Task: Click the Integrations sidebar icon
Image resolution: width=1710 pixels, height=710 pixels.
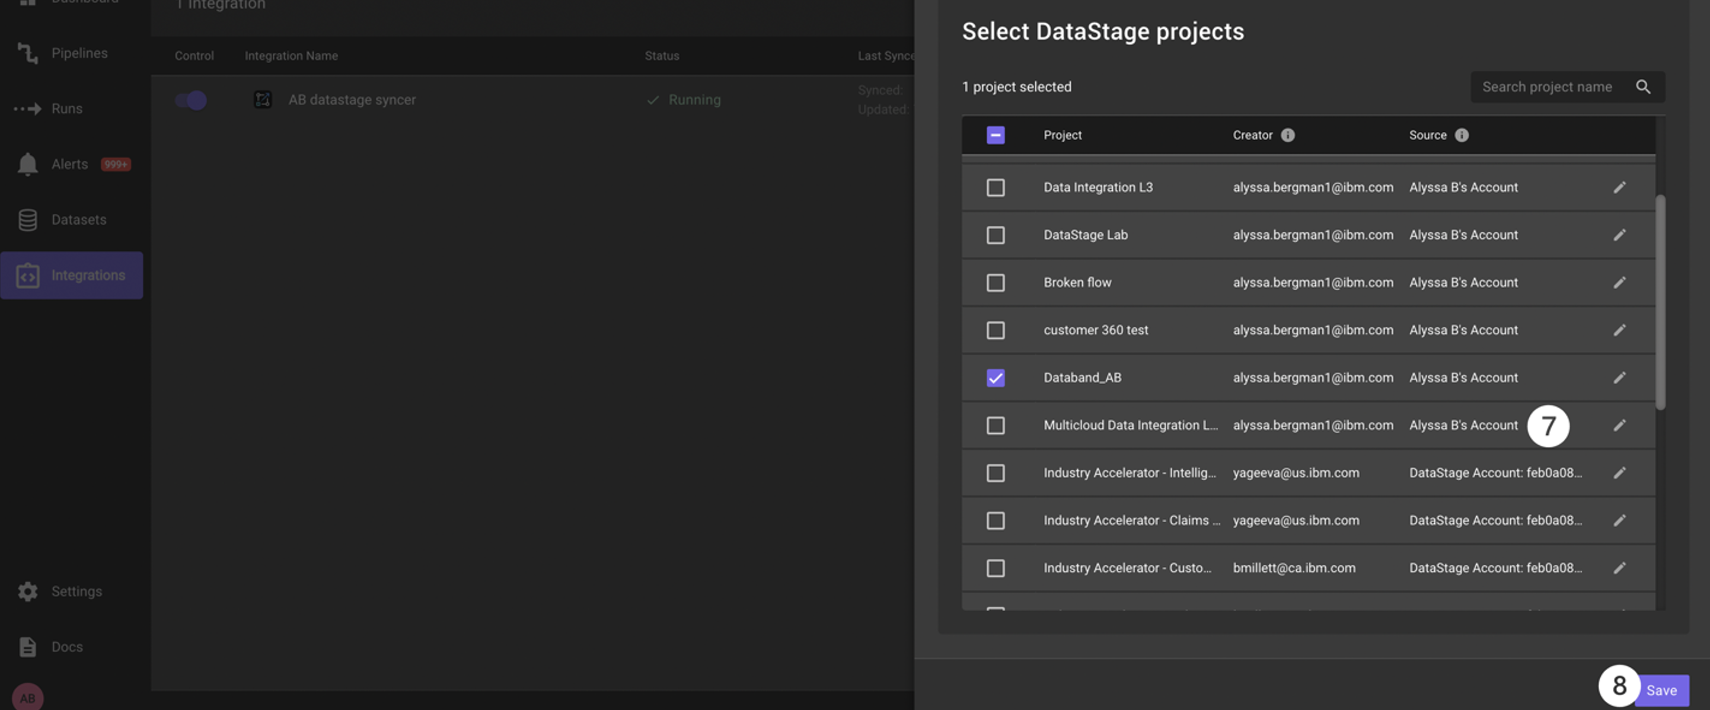Action: tap(26, 275)
